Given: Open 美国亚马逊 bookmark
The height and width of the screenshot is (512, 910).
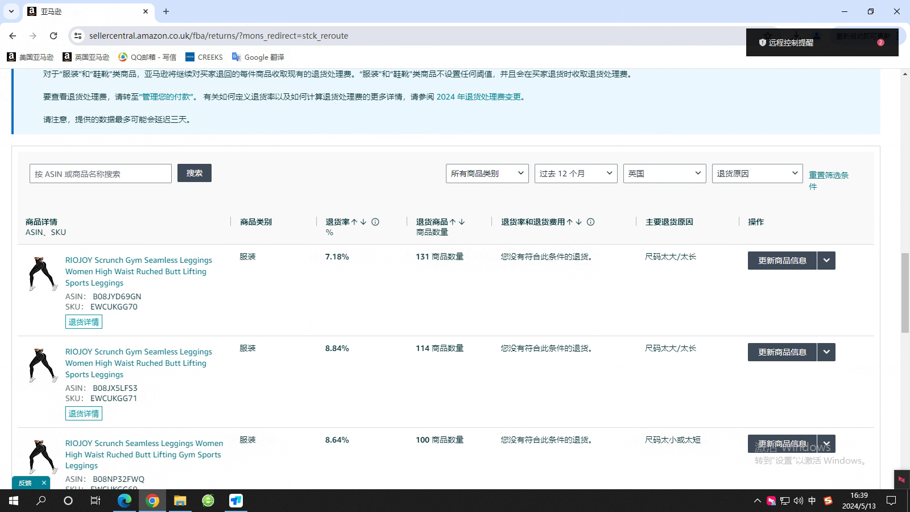Looking at the screenshot, I should pyautogui.click(x=30, y=57).
